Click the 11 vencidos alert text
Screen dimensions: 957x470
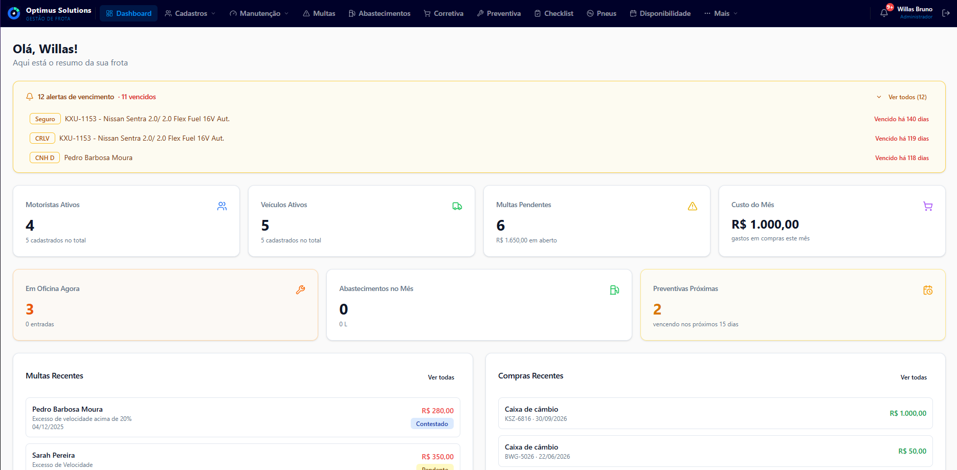coord(139,97)
